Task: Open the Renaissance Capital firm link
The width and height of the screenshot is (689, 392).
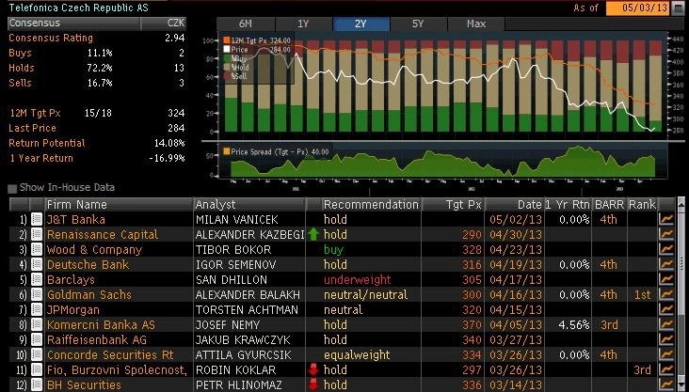Action: click(103, 234)
